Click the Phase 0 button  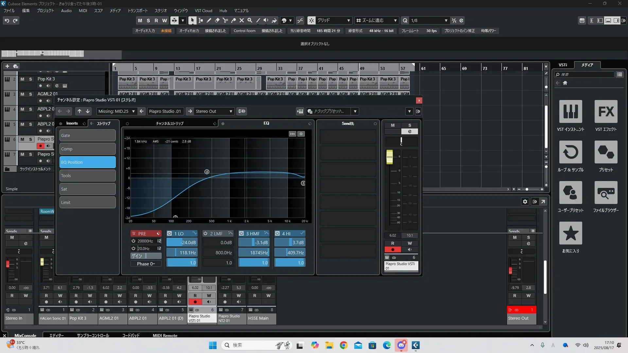point(146,264)
